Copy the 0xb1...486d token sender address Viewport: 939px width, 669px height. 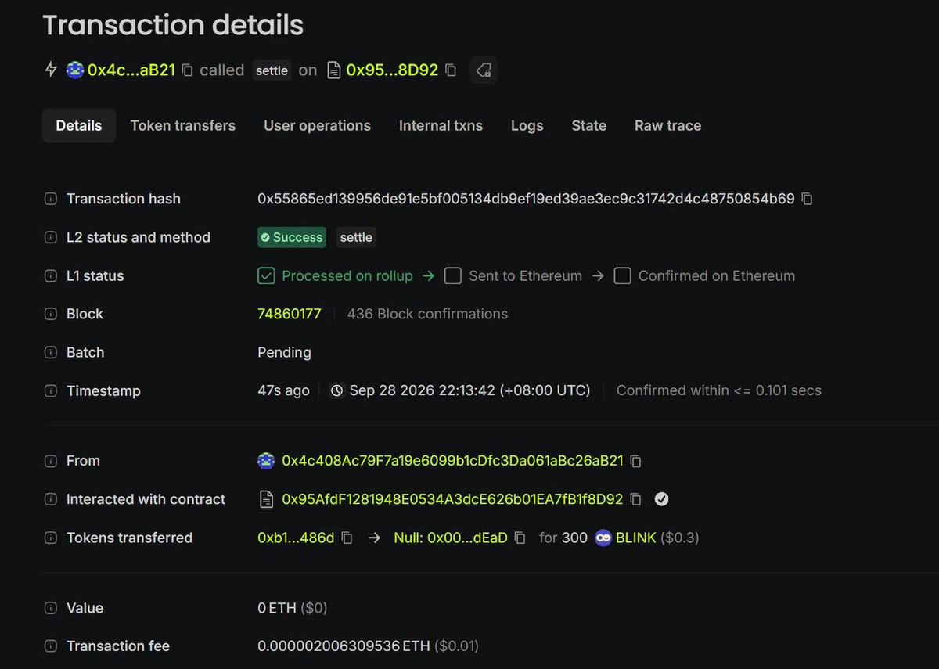347,538
